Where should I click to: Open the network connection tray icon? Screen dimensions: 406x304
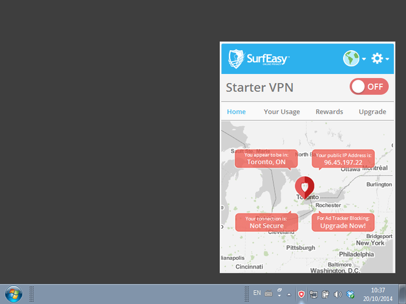click(313, 294)
